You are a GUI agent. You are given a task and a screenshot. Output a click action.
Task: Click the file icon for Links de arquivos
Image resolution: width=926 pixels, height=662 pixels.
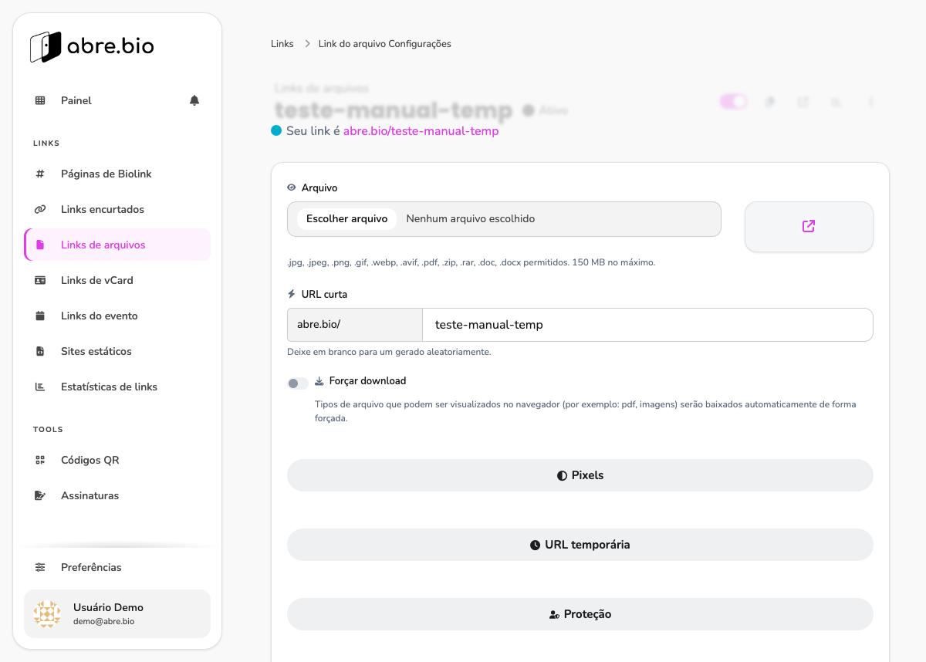click(41, 245)
